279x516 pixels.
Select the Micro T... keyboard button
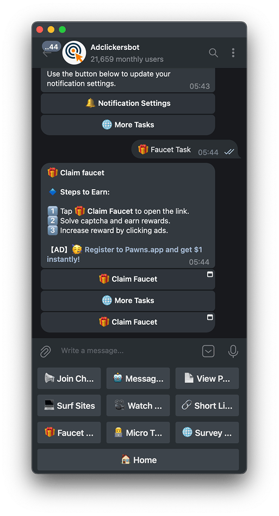(138, 432)
